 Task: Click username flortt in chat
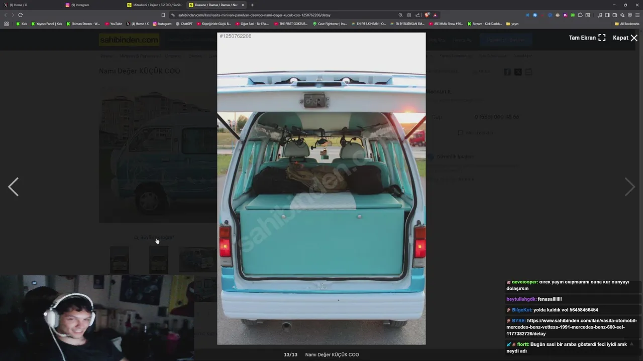coord(522,344)
